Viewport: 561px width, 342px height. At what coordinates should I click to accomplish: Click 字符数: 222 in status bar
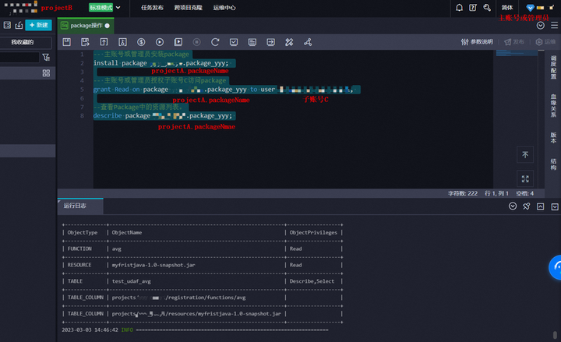click(463, 193)
